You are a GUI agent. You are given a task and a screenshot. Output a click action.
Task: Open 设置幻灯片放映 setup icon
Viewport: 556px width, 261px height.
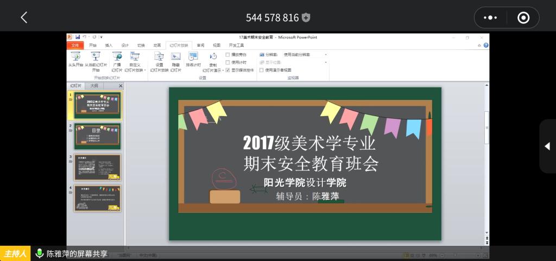pyautogui.click(x=159, y=56)
